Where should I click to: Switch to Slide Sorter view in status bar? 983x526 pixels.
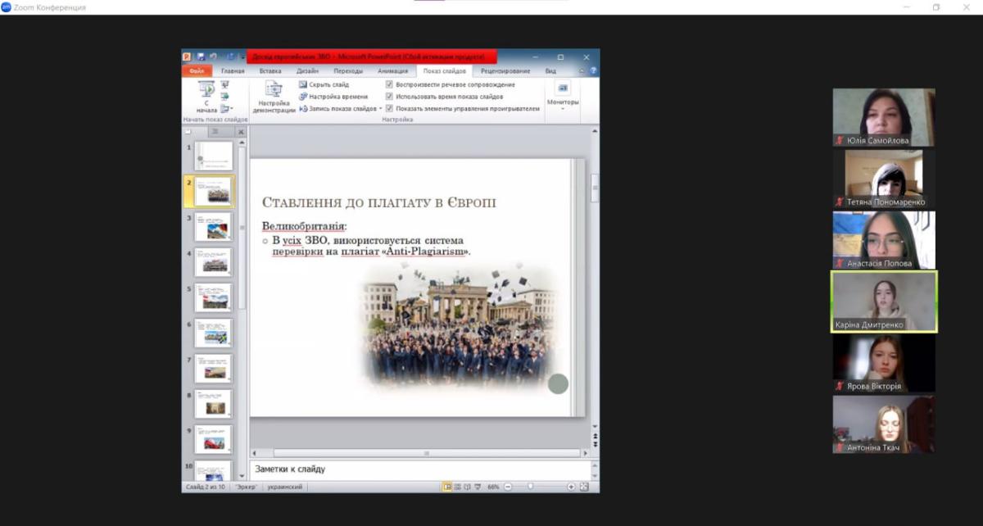click(x=460, y=487)
